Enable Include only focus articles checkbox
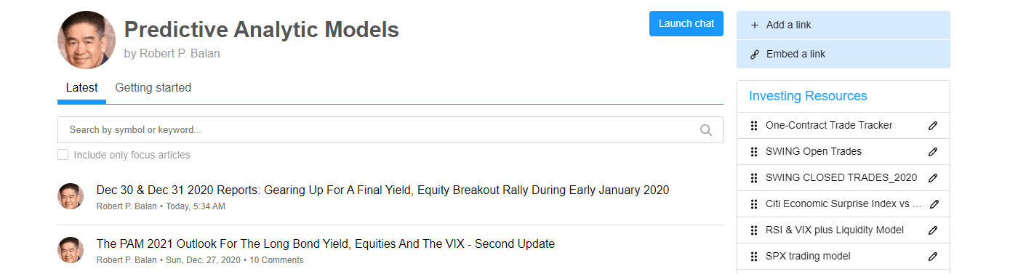The image size is (1018, 274). point(63,155)
